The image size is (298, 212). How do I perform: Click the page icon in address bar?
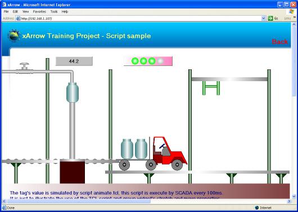click(x=18, y=19)
